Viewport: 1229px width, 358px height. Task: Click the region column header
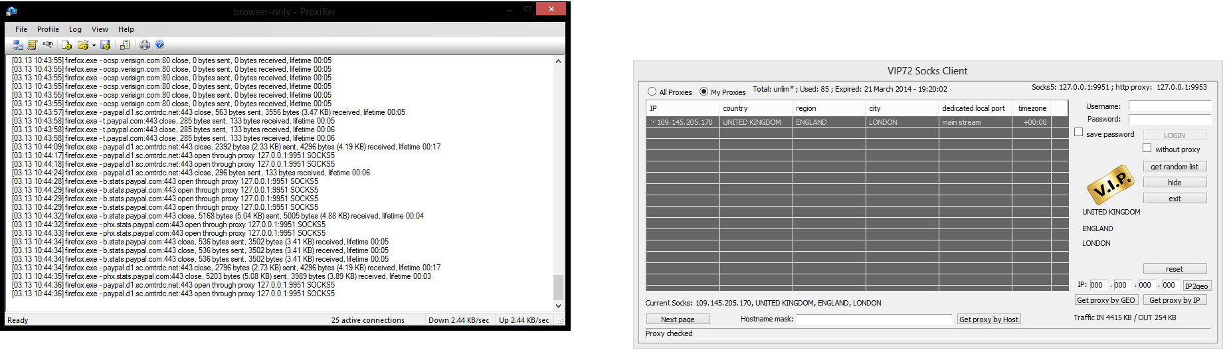828,108
